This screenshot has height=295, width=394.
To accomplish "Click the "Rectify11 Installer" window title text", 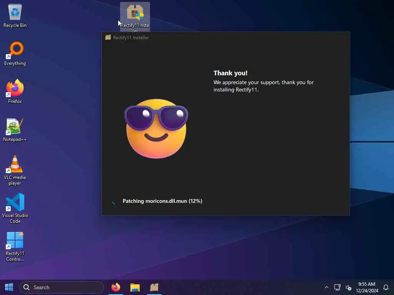I will [x=131, y=38].
